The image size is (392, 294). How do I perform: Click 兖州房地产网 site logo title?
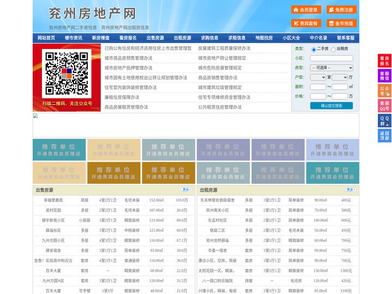pyautogui.click(x=92, y=14)
